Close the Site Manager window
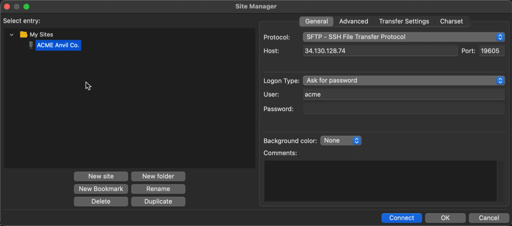The width and height of the screenshot is (512, 226). (x=6, y=6)
